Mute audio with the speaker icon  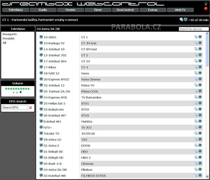click(x=21, y=92)
